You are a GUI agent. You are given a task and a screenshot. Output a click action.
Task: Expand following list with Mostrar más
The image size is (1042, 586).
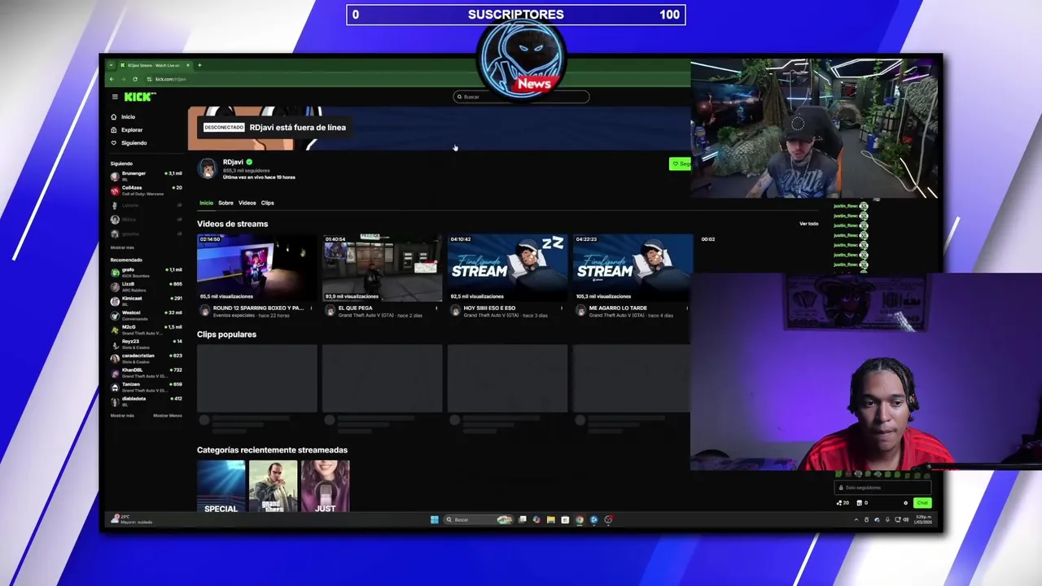(x=122, y=247)
